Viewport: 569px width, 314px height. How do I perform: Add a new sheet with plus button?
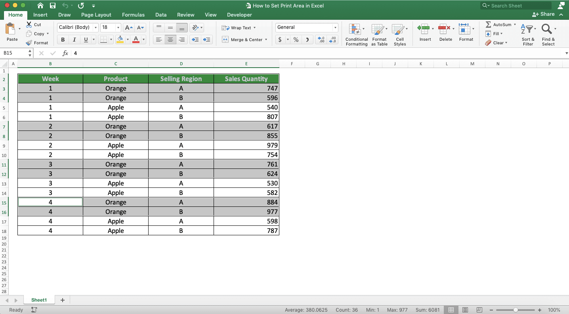pyautogui.click(x=62, y=300)
